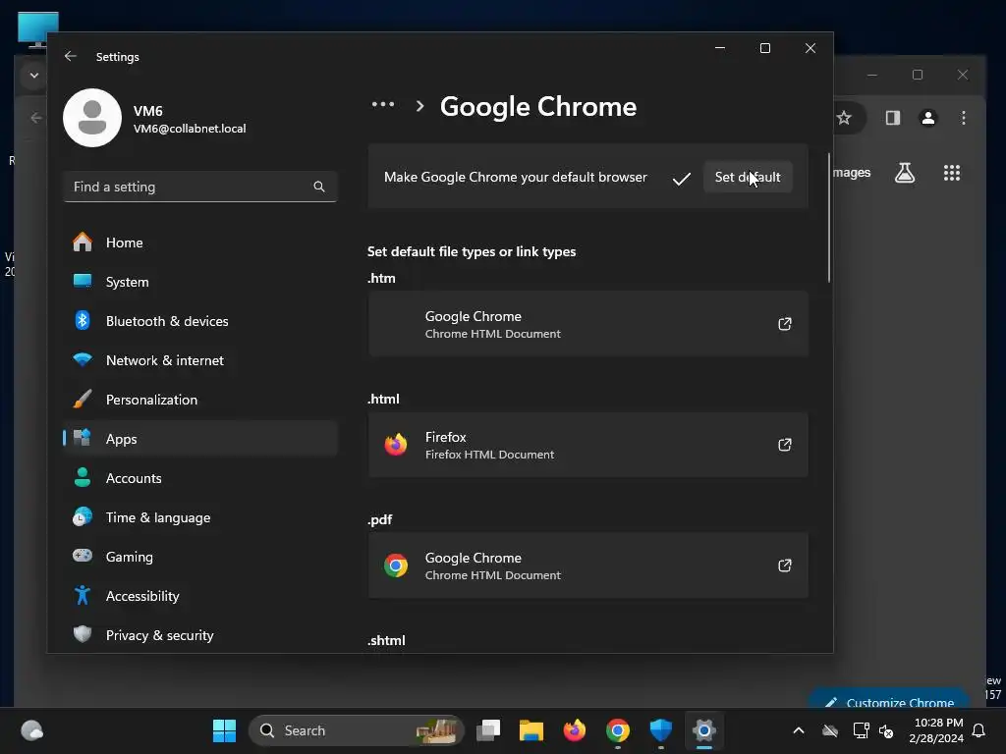Click open-external icon on .pdf row

(x=785, y=565)
